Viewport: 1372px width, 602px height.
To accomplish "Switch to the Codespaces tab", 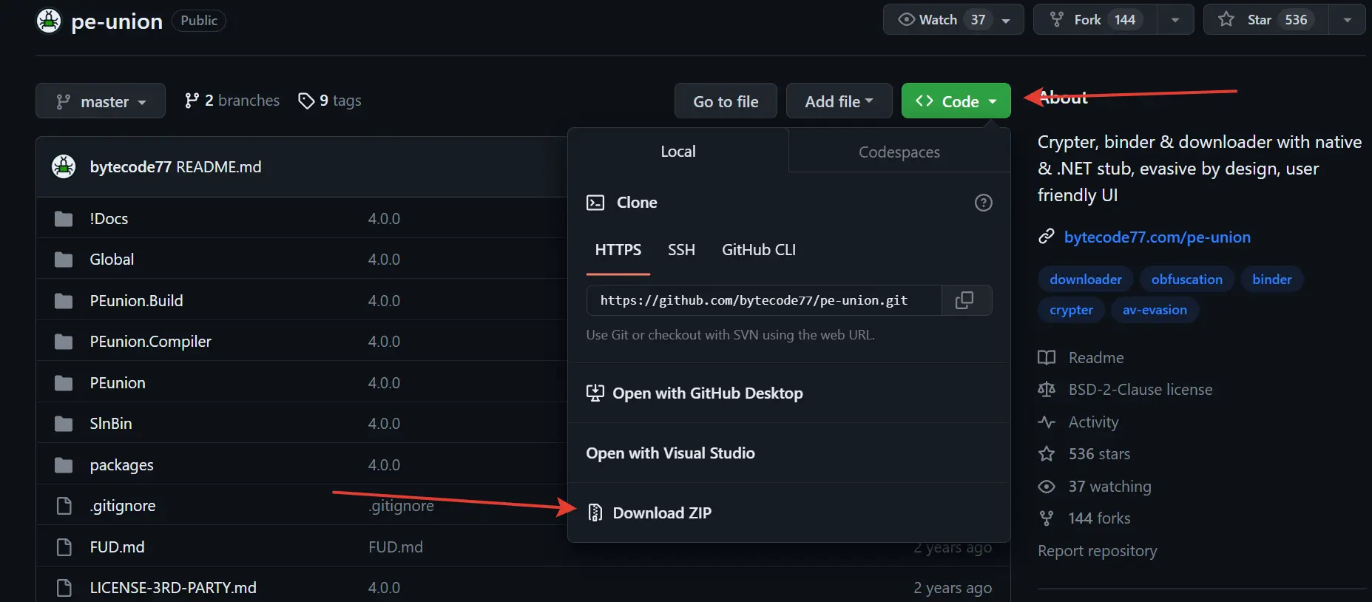I will pos(899,152).
